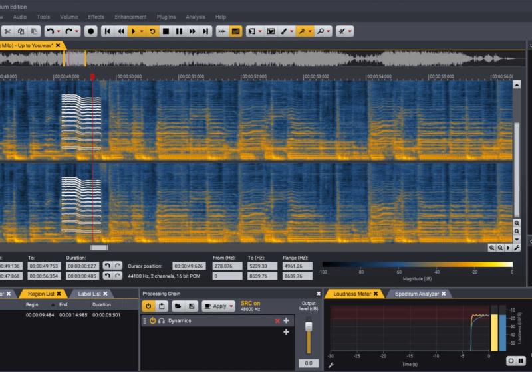Screen dimensions: 532x372
Task: Switch to the spectrogram view icon
Action: (x=235, y=31)
